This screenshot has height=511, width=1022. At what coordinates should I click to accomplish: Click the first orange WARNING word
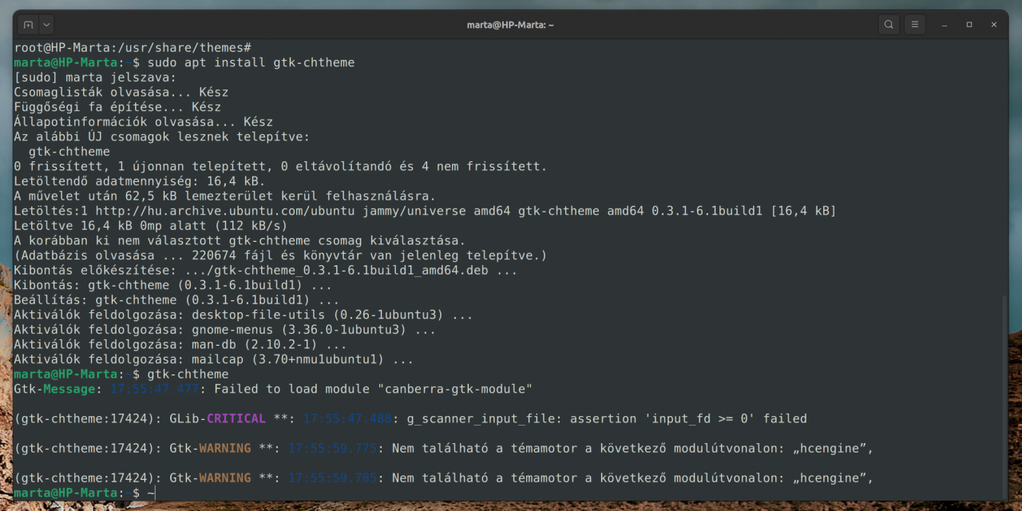tap(225, 449)
